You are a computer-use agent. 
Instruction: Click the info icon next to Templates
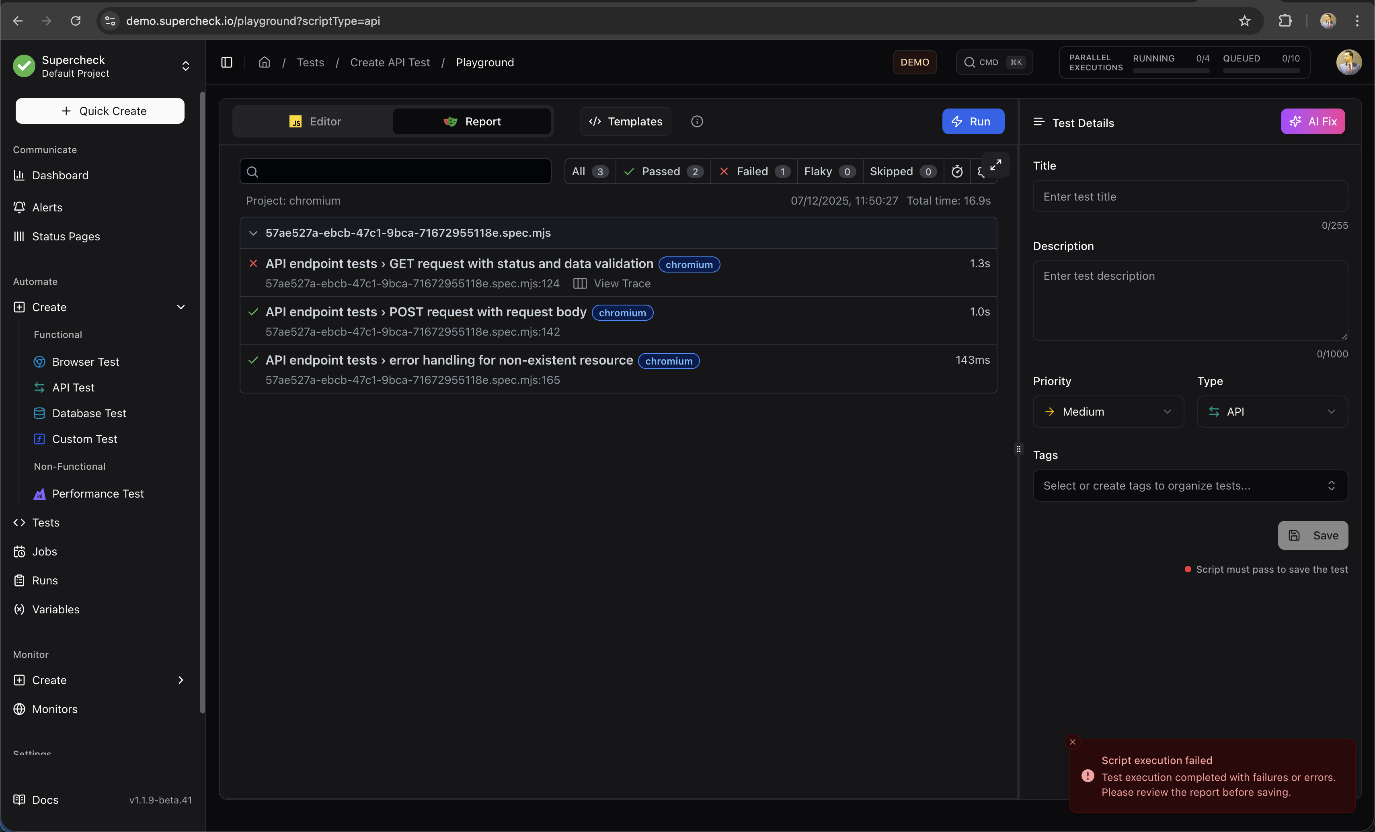coord(697,121)
